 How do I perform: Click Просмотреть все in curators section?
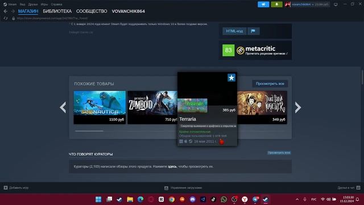[x=279, y=153]
